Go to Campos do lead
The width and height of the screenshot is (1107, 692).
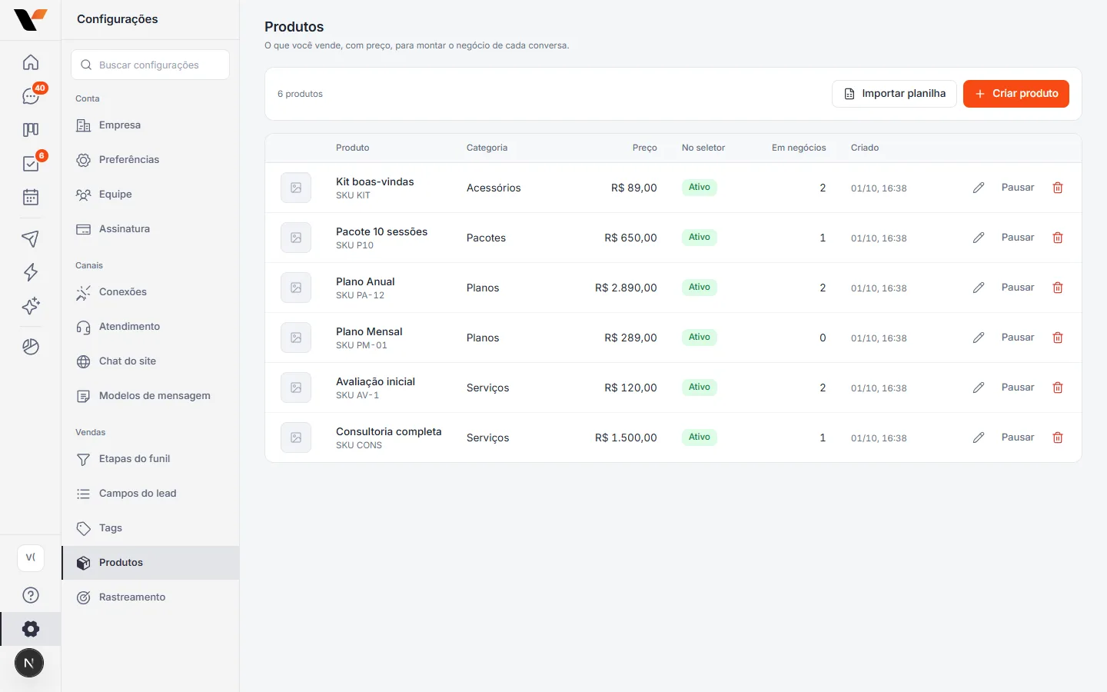(x=150, y=494)
